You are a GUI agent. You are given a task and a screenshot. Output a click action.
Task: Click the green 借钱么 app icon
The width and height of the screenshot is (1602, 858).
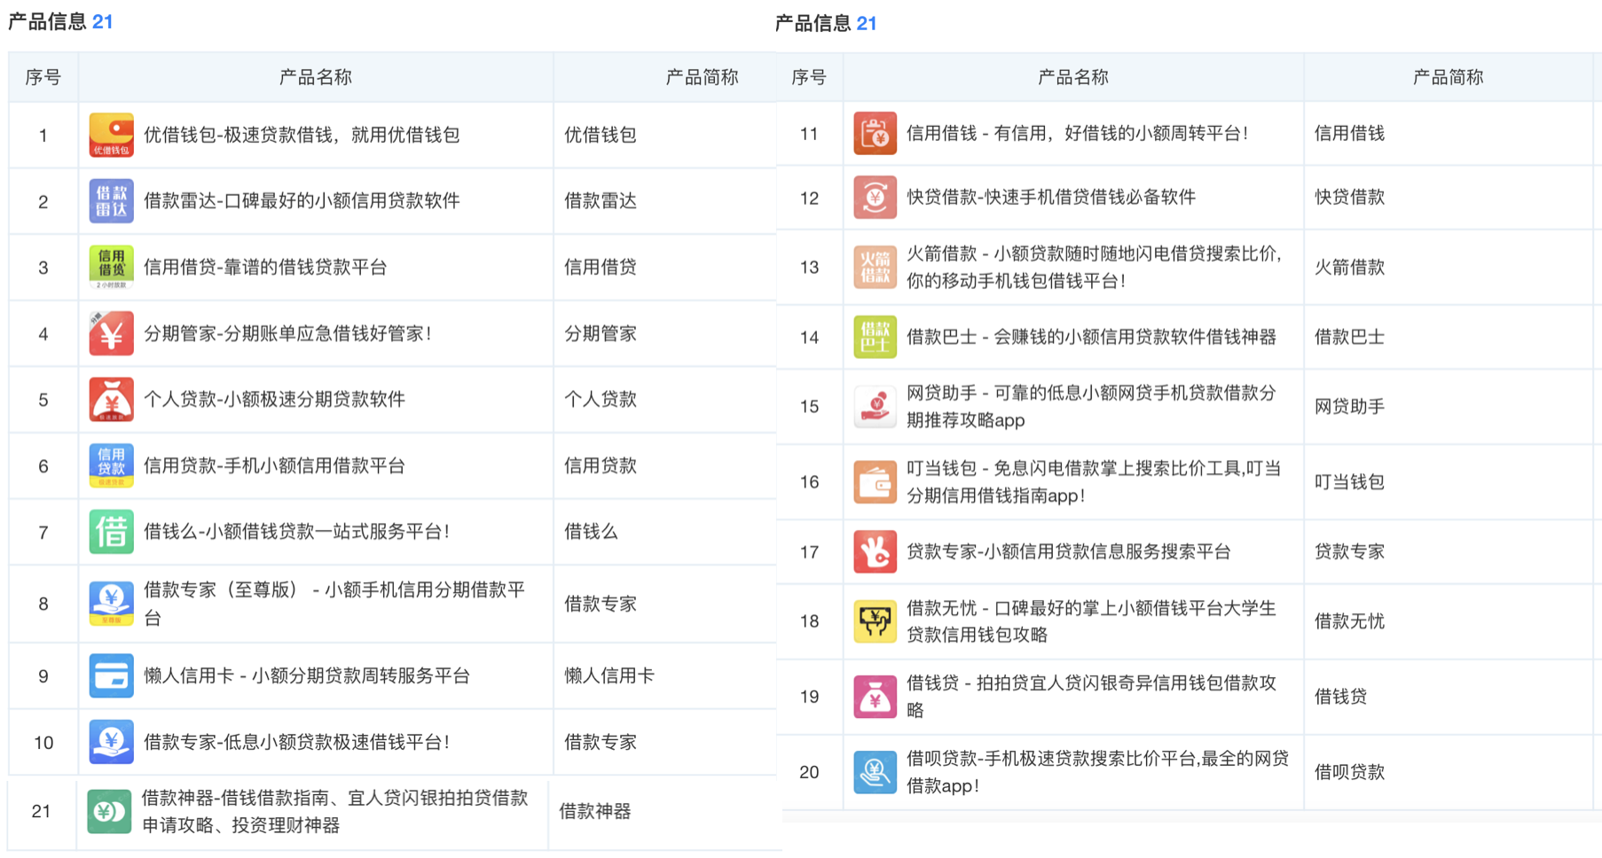click(x=111, y=532)
